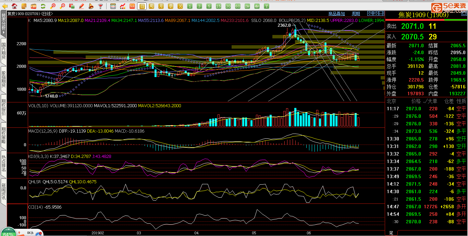Open the 商品叠加 link
The width and height of the screenshot is (468, 236).
coord(336,14)
